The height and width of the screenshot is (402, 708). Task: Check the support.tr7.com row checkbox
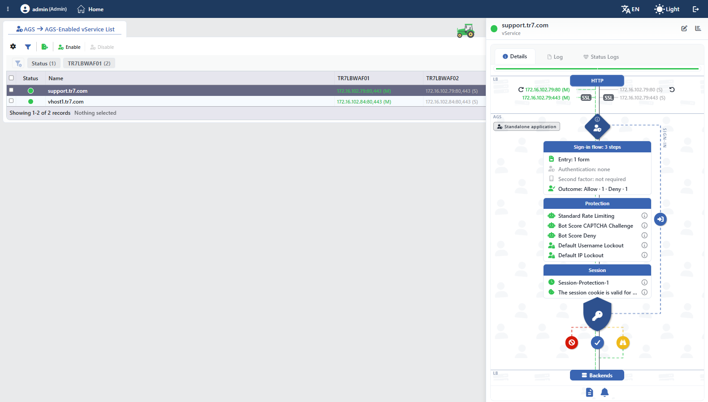tap(12, 90)
